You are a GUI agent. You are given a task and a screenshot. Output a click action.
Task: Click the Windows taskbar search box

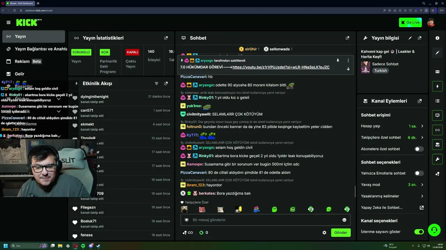pos(29,246)
